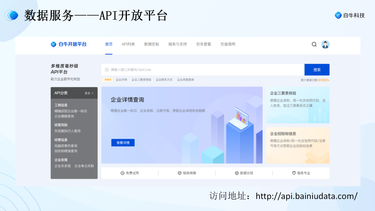Open the user avatar profile icon

[x=325, y=44]
